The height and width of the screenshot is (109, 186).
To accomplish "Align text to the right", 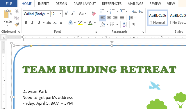I will point(115,18).
